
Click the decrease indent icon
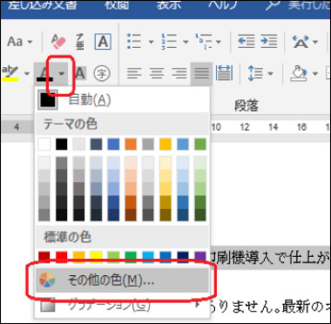point(246,41)
